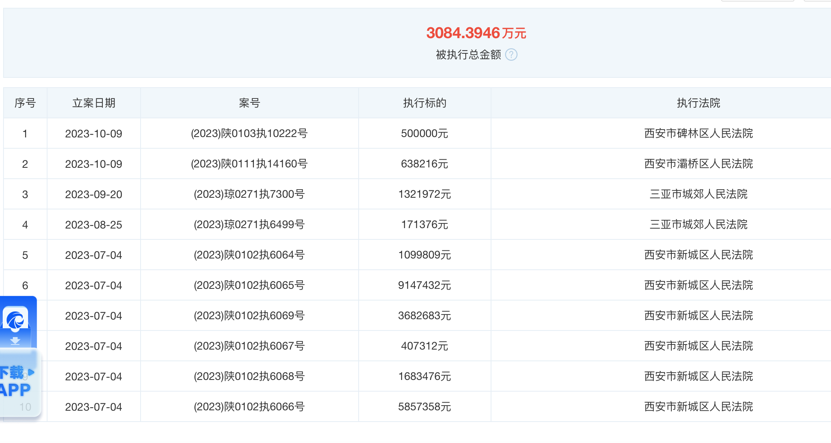Image resolution: width=831 pixels, height=443 pixels.
Task: Click the download arrow icon under the logo
Action: click(15, 341)
